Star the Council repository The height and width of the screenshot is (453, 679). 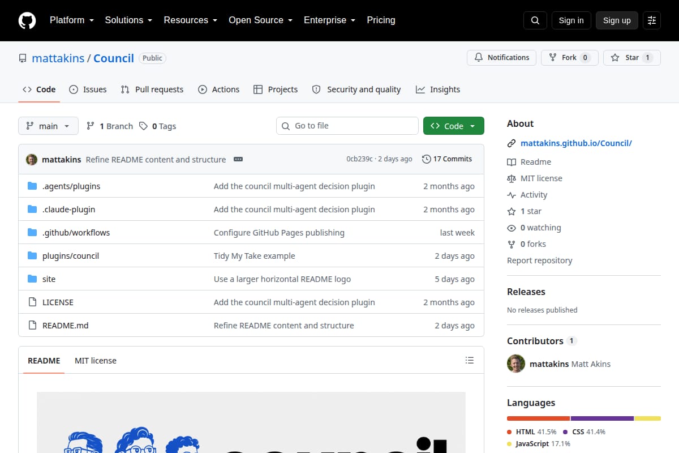click(x=632, y=57)
